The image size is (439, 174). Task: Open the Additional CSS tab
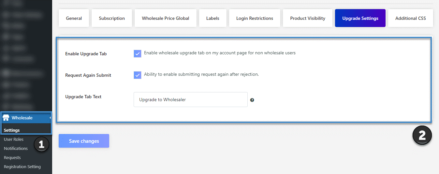click(x=410, y=18)
